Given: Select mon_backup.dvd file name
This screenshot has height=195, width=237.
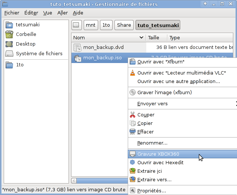Looking at the screenshot, I should tap(103, 47).
